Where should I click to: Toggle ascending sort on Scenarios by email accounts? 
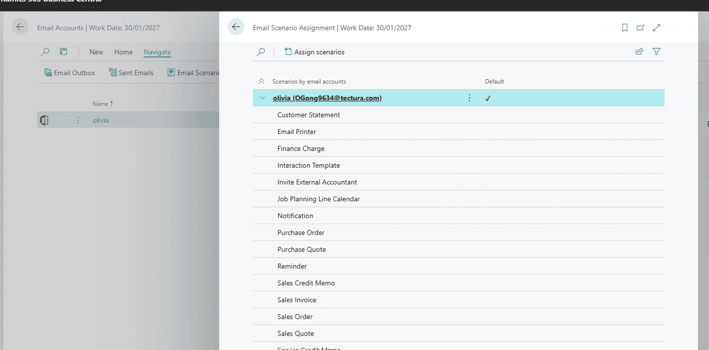click(x=261, y=81)
